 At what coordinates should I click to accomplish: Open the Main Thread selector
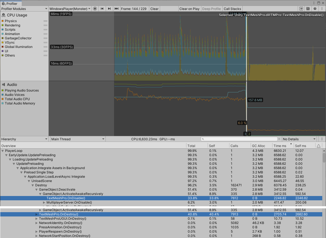[x=77, y=139]
